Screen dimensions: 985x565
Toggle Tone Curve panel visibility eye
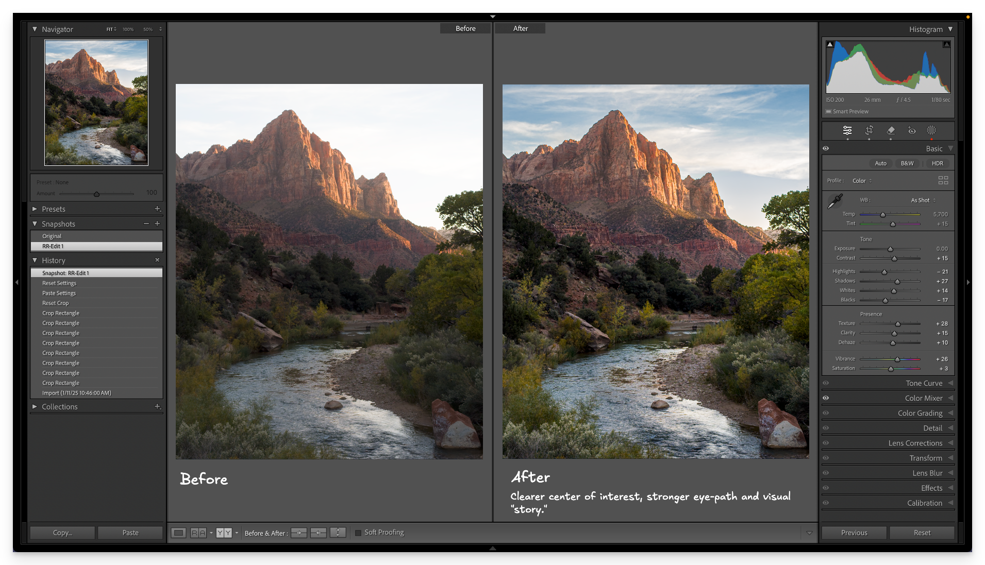click(x=826, y=383)
